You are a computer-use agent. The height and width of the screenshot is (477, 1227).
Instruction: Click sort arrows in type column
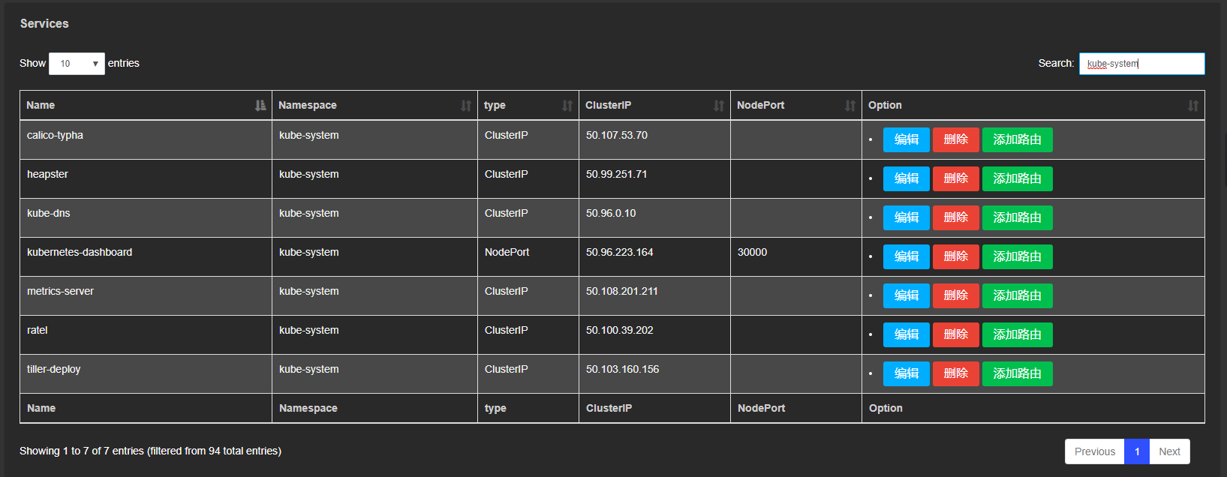pyautogui.click(x=567, y=106)
